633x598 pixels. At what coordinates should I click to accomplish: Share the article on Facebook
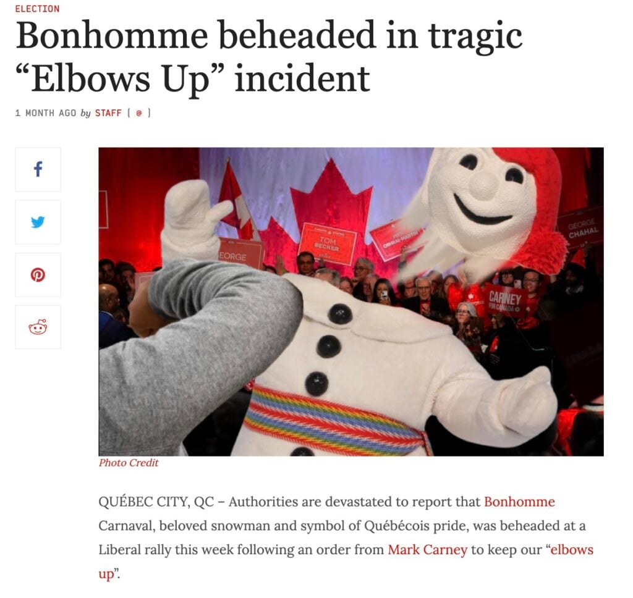pyautogui.click(x=38, y=169)
